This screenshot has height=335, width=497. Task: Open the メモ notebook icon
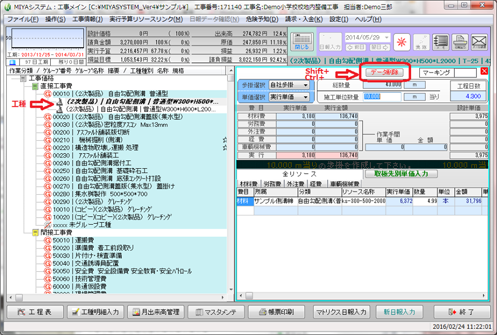440,42
